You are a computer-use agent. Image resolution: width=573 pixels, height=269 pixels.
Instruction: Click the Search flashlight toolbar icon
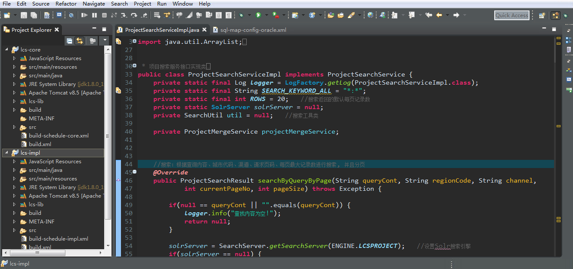tap(351, 15)
